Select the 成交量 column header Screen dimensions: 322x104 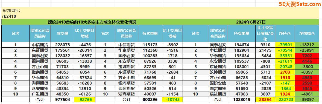point(62,33)
